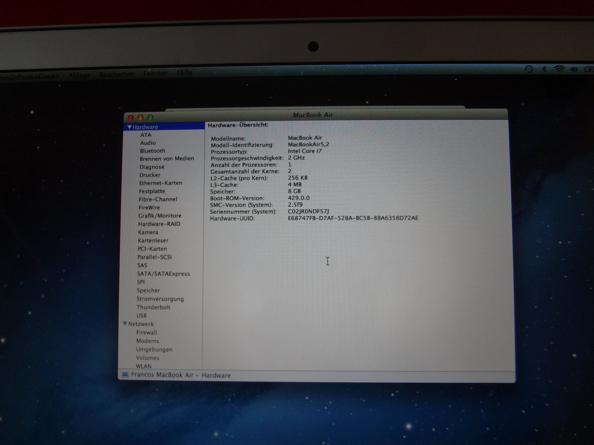The height and width of the screenshot is (445, 594).
Task: Select Brennen von Medien
Action: [167, 159]
